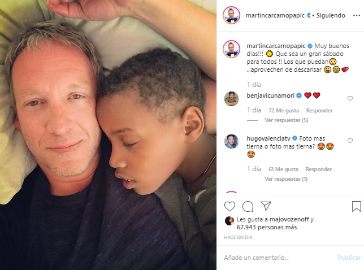Open the three-dot more options menu

click(356, 15)
